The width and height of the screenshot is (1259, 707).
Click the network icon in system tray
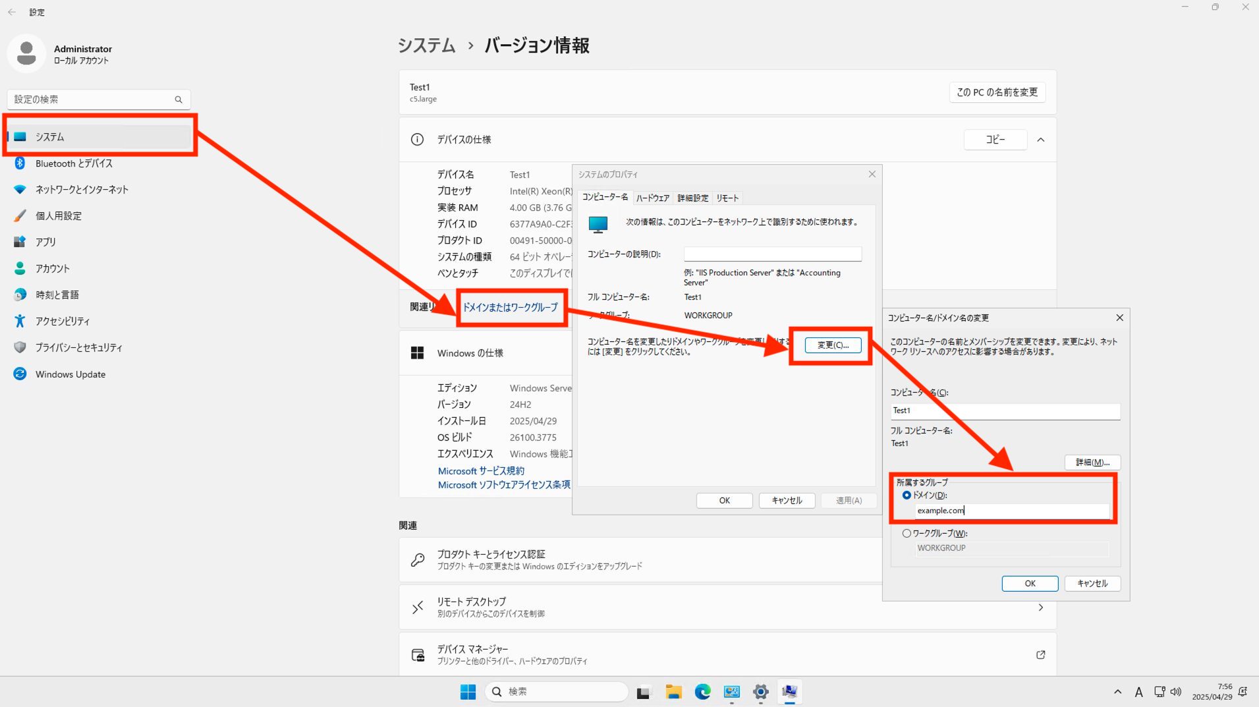(x=1160, y=692)
